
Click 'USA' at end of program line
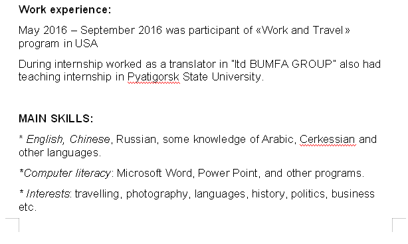tap(86, 43)
